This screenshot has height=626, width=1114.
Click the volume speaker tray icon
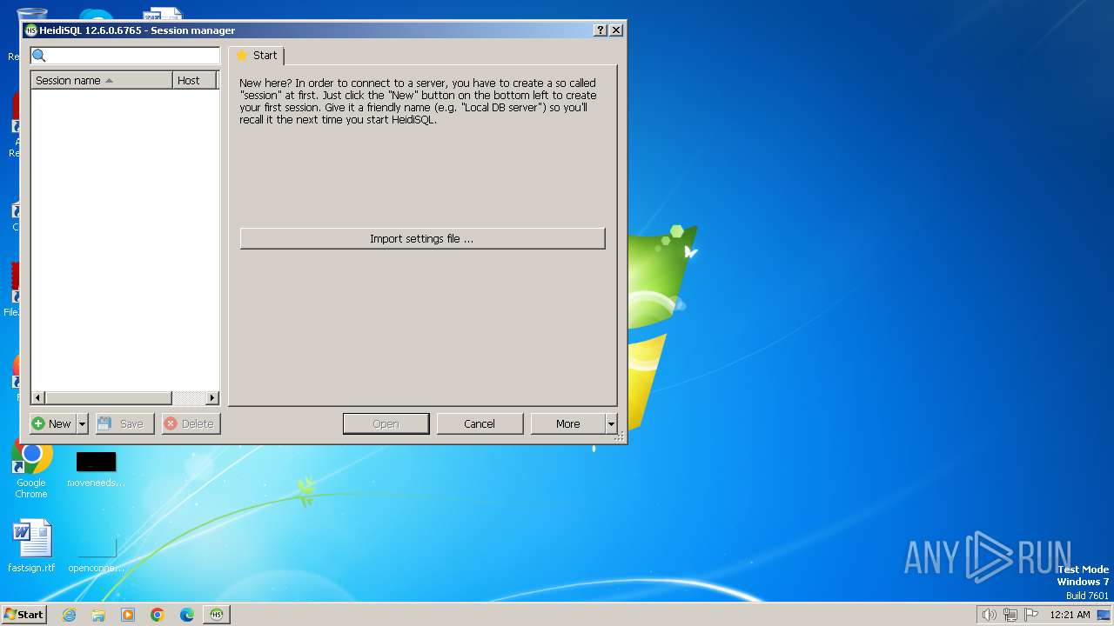click(989, 614)
